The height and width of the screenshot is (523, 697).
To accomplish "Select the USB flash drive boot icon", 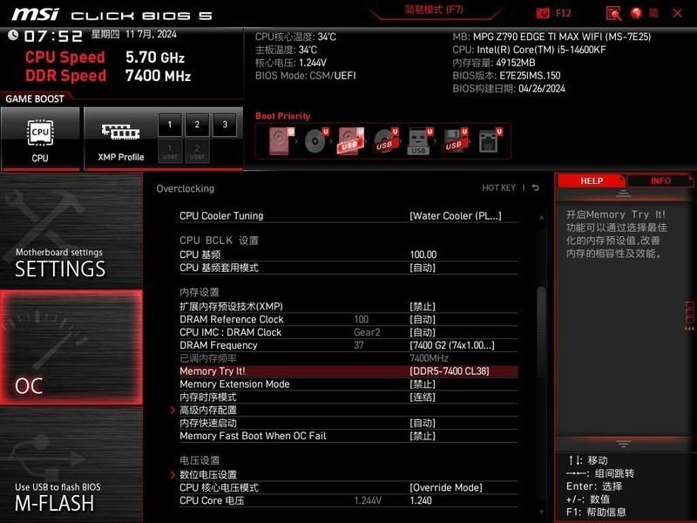I will 419,139.
